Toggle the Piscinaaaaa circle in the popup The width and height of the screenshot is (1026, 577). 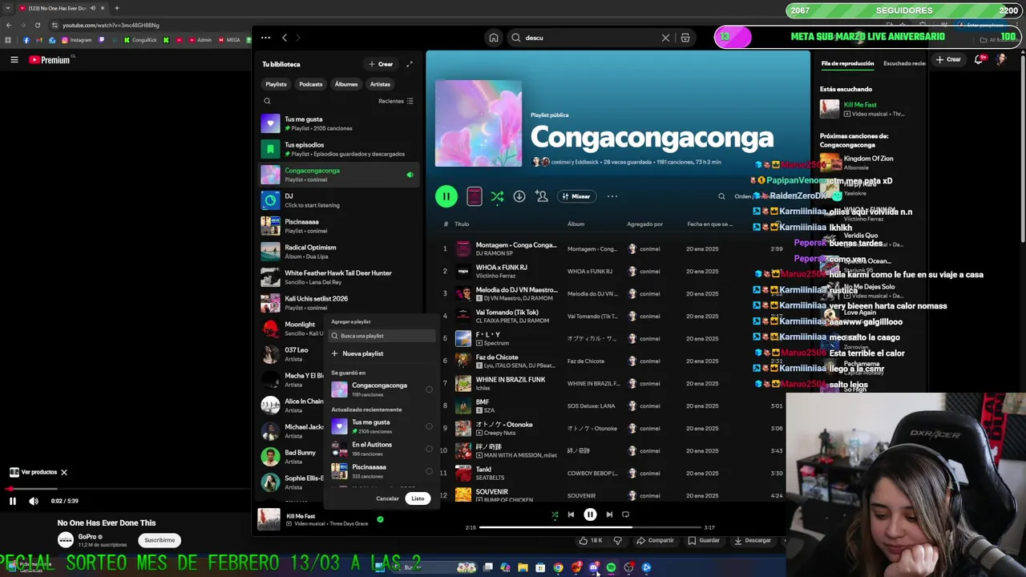click(x=429, y=471)
